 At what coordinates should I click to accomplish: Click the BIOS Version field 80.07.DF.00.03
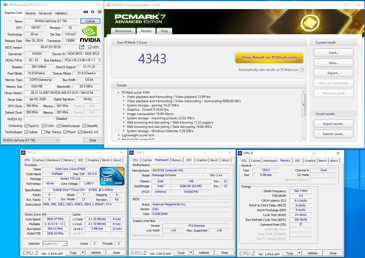(x=51, y=47)
